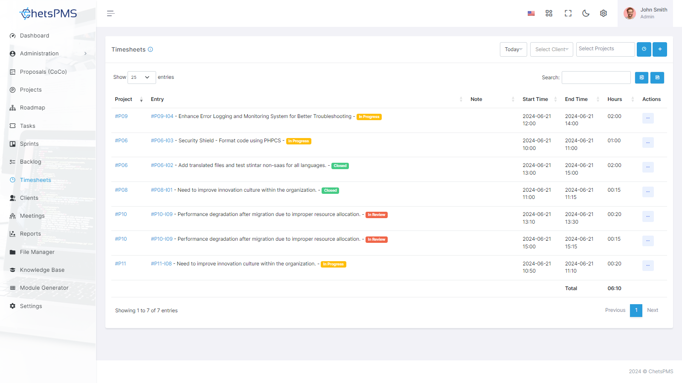This screenshot has height=383, width=682.
Task: Click the blue clock timer button
Action: 644,49
